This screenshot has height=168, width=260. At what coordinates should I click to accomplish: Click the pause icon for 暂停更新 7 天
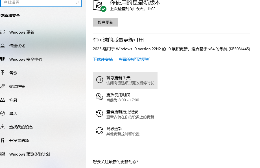(100, 80)
